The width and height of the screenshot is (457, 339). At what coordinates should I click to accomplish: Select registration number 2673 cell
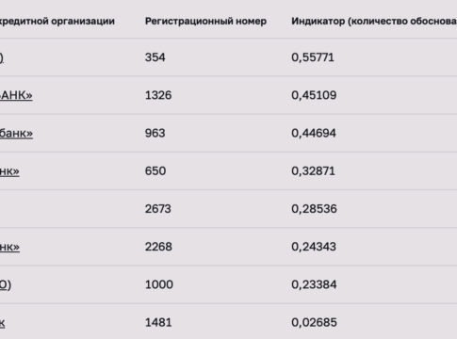158,209
